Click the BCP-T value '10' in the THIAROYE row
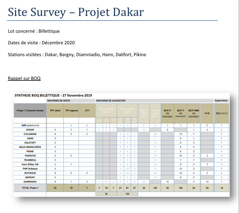This screenshot has width=239, height=213. [x=181, y=156]
